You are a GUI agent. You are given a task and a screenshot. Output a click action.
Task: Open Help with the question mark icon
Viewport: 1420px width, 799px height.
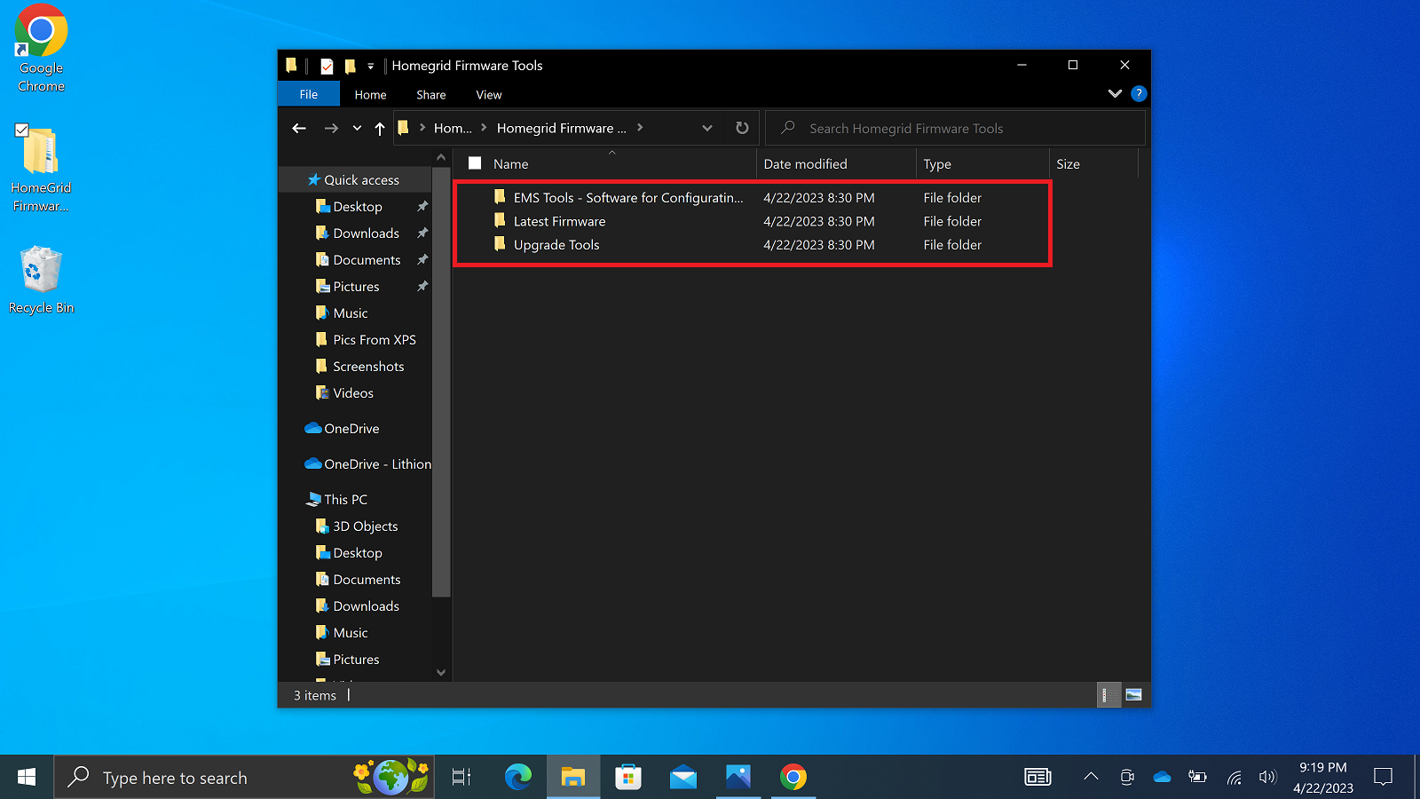pyautogui.click(x=1139, y=93)
